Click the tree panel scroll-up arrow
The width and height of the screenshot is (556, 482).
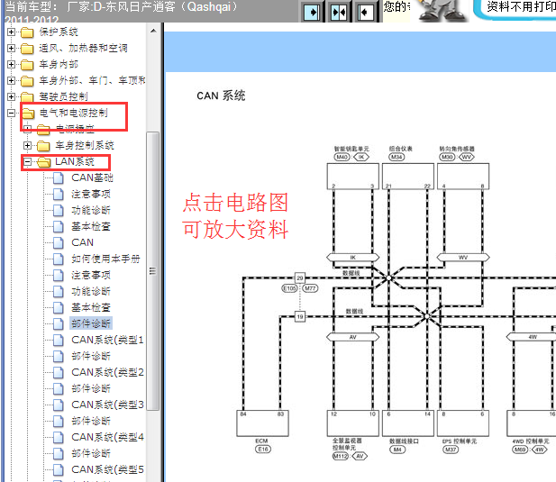tap(153, 31)
